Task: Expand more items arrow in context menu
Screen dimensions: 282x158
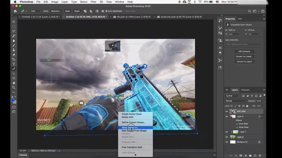Action: point(135,155)
